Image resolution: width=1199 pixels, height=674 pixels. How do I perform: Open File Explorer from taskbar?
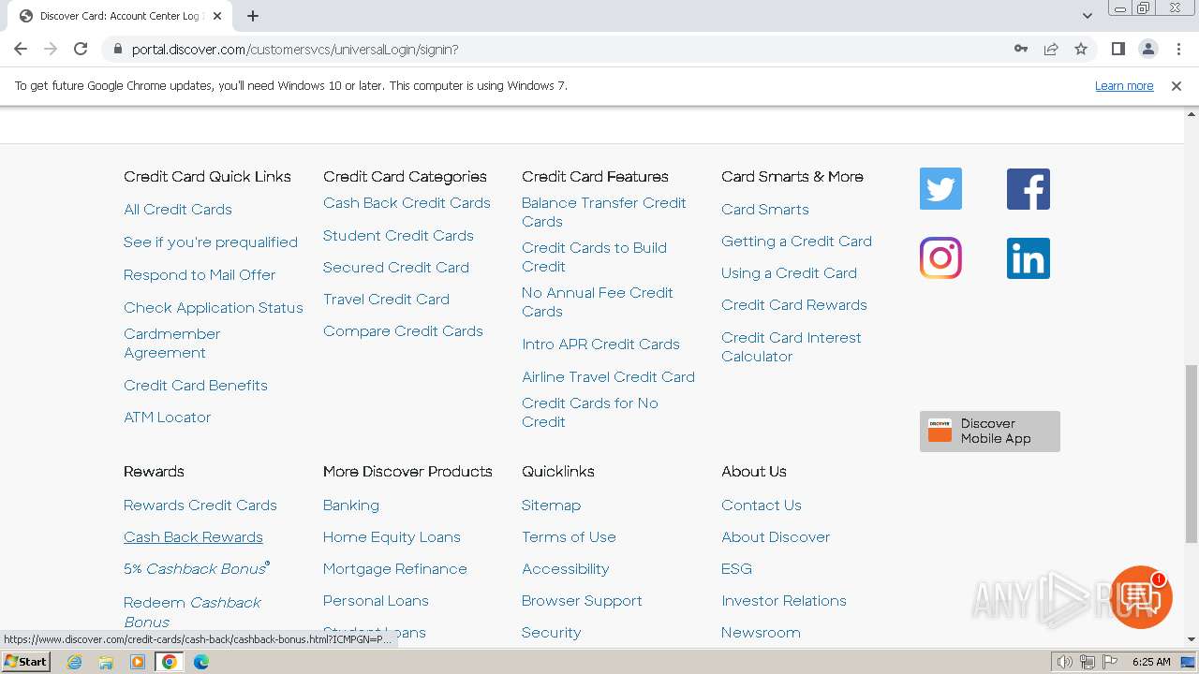click(106, 662)
